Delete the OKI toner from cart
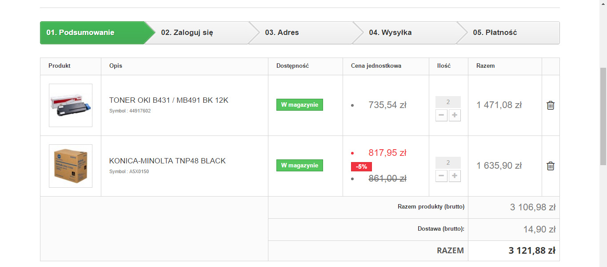 pyautogui.click(x=551, y=105)
